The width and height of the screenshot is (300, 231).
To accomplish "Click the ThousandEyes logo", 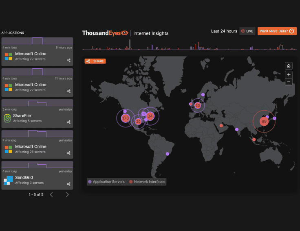I will pos(105,33).
